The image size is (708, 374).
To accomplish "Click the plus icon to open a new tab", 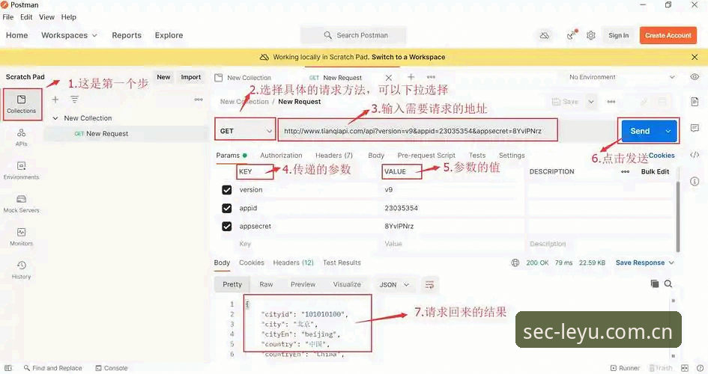I will pyautogui.click(x=411, y=77).
